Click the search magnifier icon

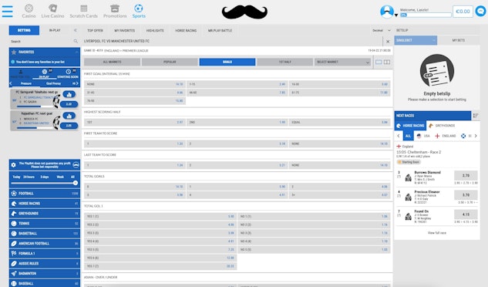coord(76,41)
